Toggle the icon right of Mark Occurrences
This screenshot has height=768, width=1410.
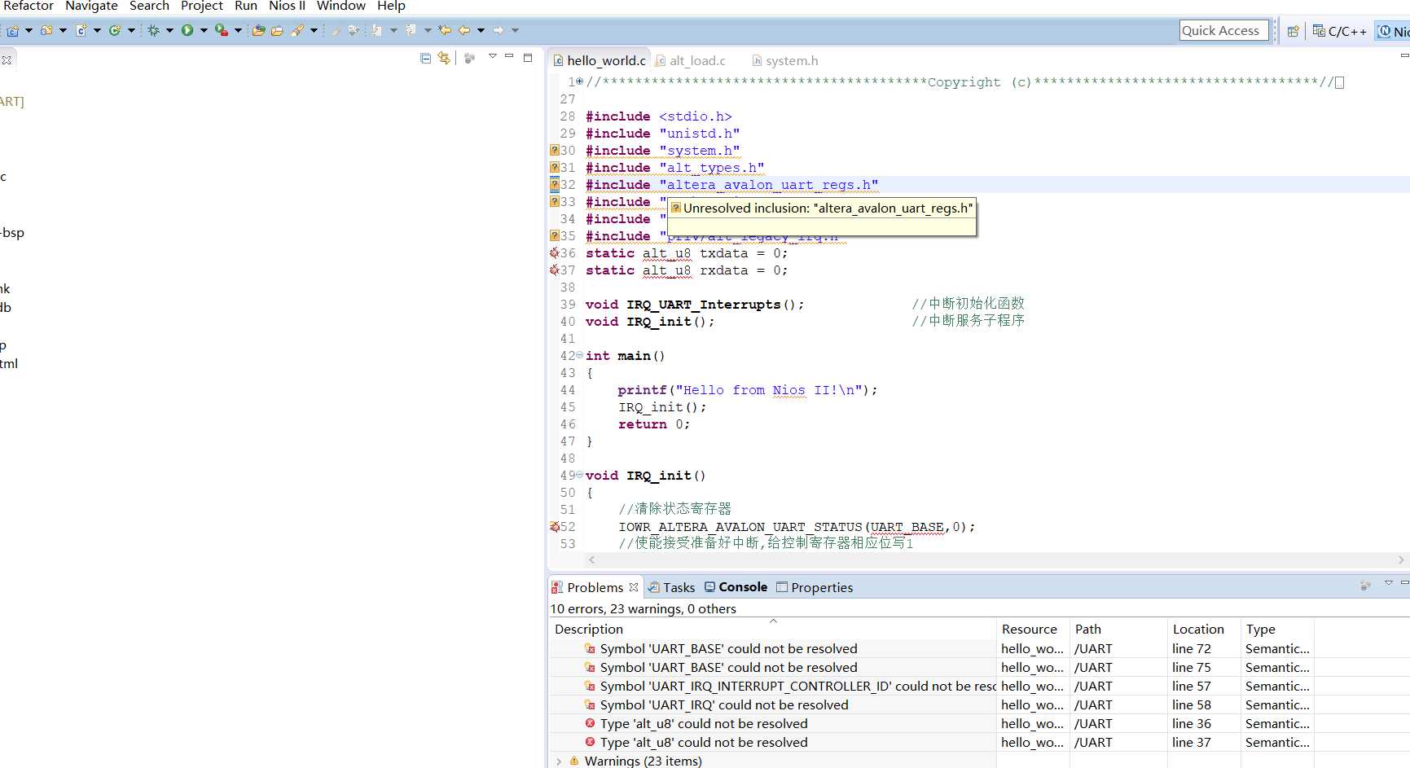[x=354, y=31]
